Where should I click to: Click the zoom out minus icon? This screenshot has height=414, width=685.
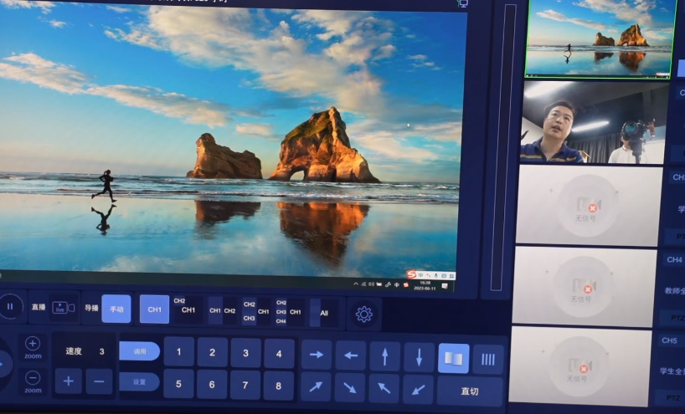(x=33, y=377)
